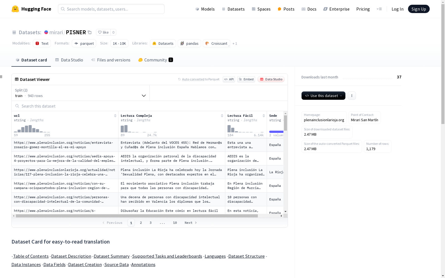Open Posts in top navigation
Viewport: 445px width, 278px height.
point(286,9)
